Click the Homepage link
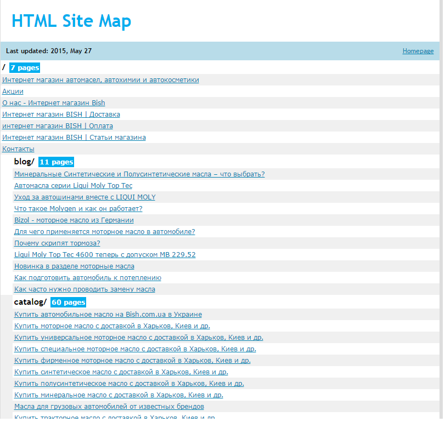The image size is (445, 422). 418,51
